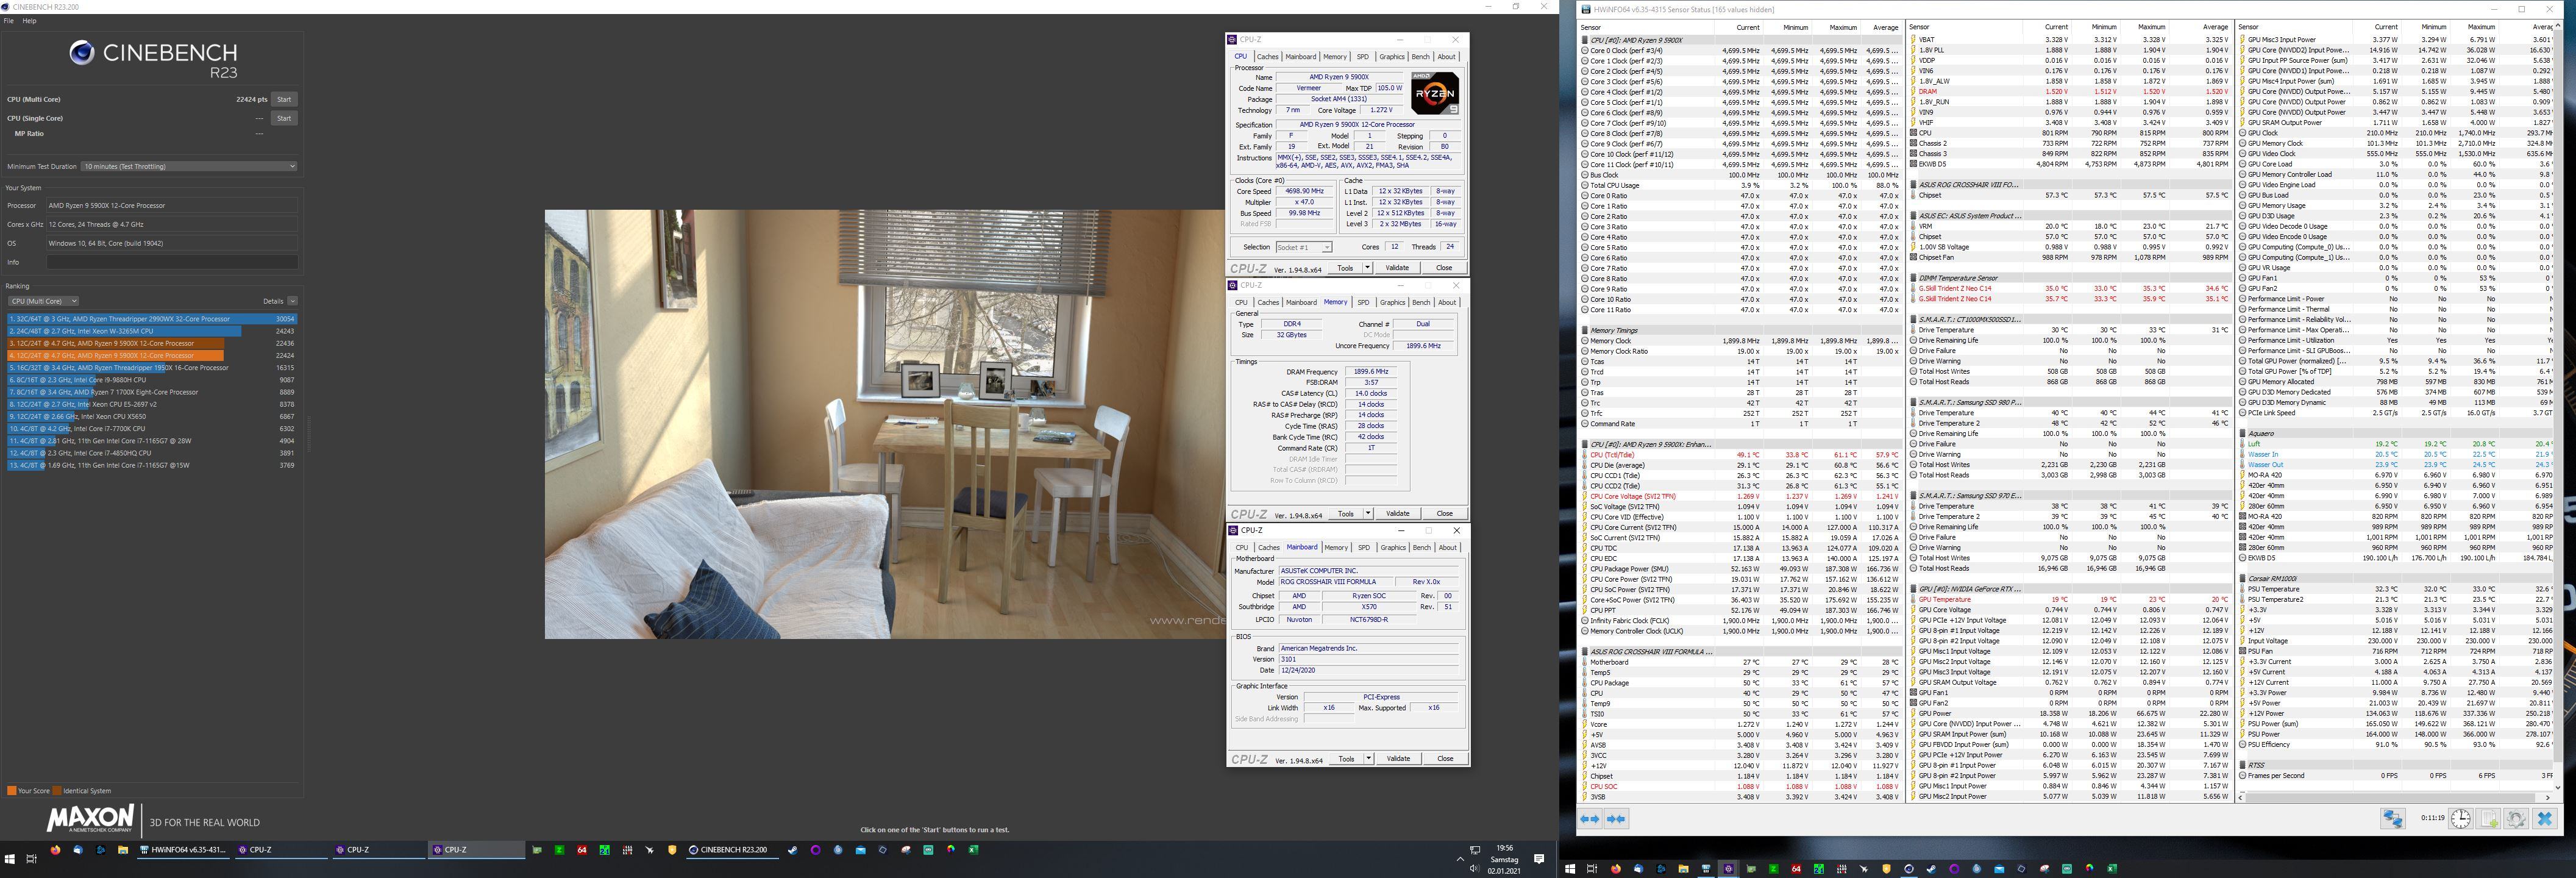This screenshot has height=878, width=2576.
Task: Open Cinebench Help menu
Action: coord(30,20)
